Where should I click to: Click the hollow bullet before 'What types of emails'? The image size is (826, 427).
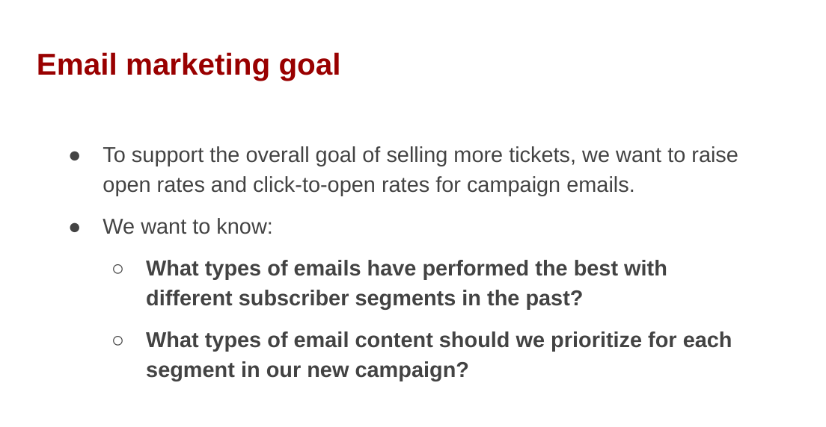pos(118,269)
